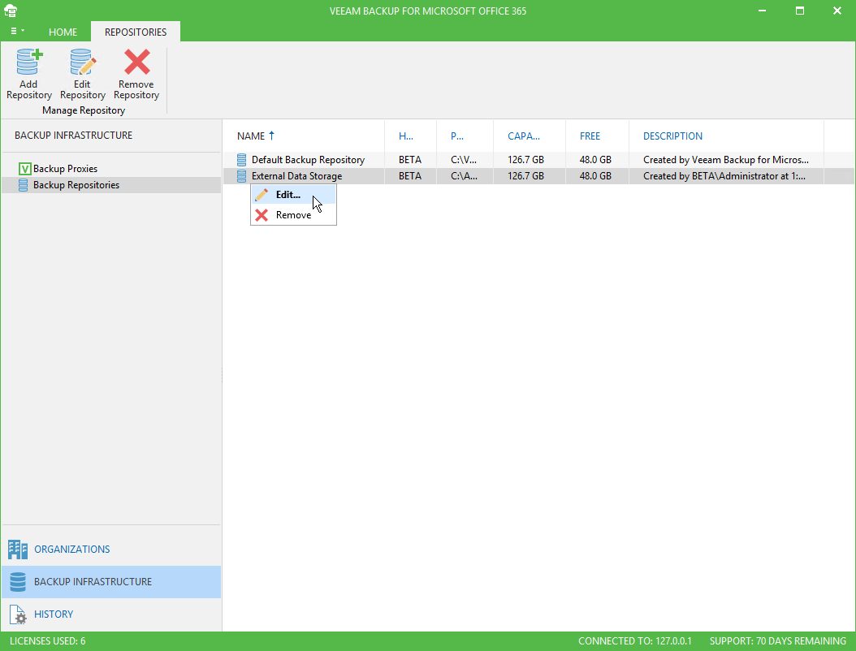This screenshot has width=856, height=651.
Task: Click BETA host of Default Backup Repository
Action: [410, 160]
